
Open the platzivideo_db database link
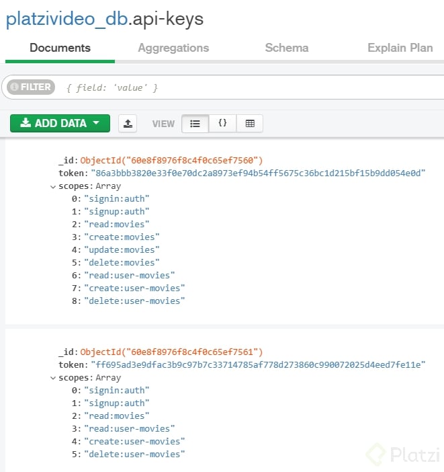[64, 19]
